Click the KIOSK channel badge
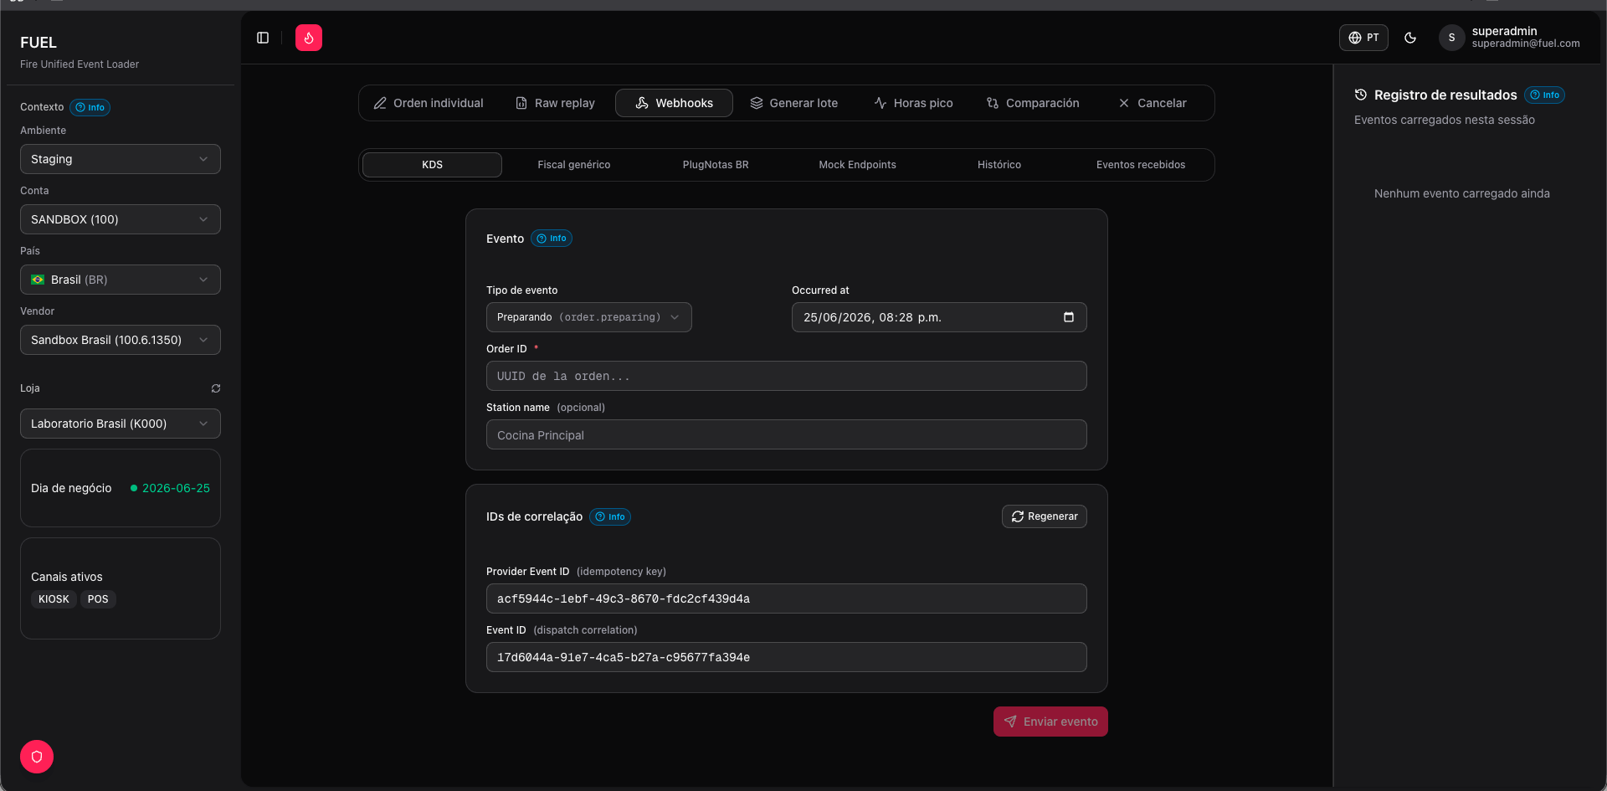The image size is (1607, 791). point(54,599)
